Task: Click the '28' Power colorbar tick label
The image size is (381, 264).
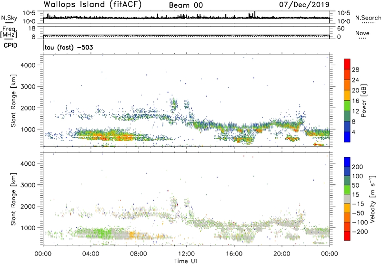Action: coord(355,70)
